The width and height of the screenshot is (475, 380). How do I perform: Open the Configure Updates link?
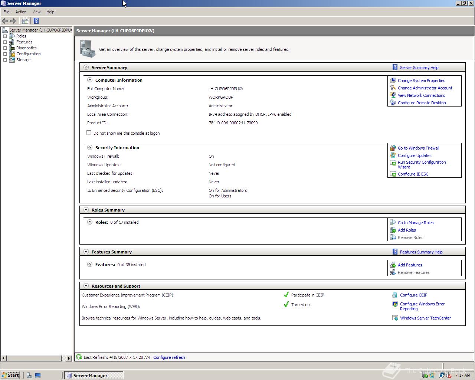(415, 155)
